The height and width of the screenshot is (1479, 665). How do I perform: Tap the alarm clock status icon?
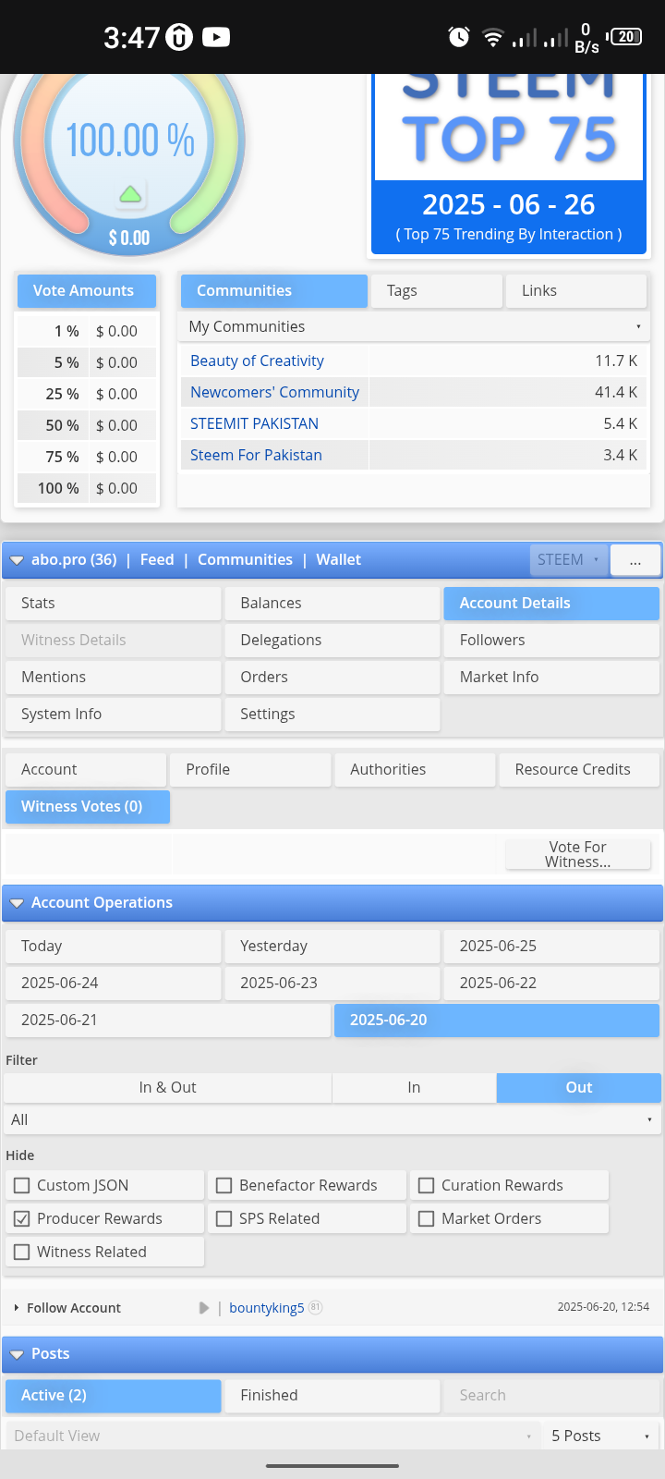pyautogui.click(x=459, y=37)
